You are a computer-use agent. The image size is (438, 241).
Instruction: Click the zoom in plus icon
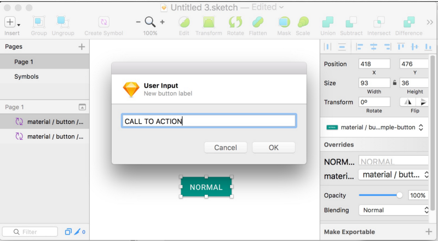point(163,22)
